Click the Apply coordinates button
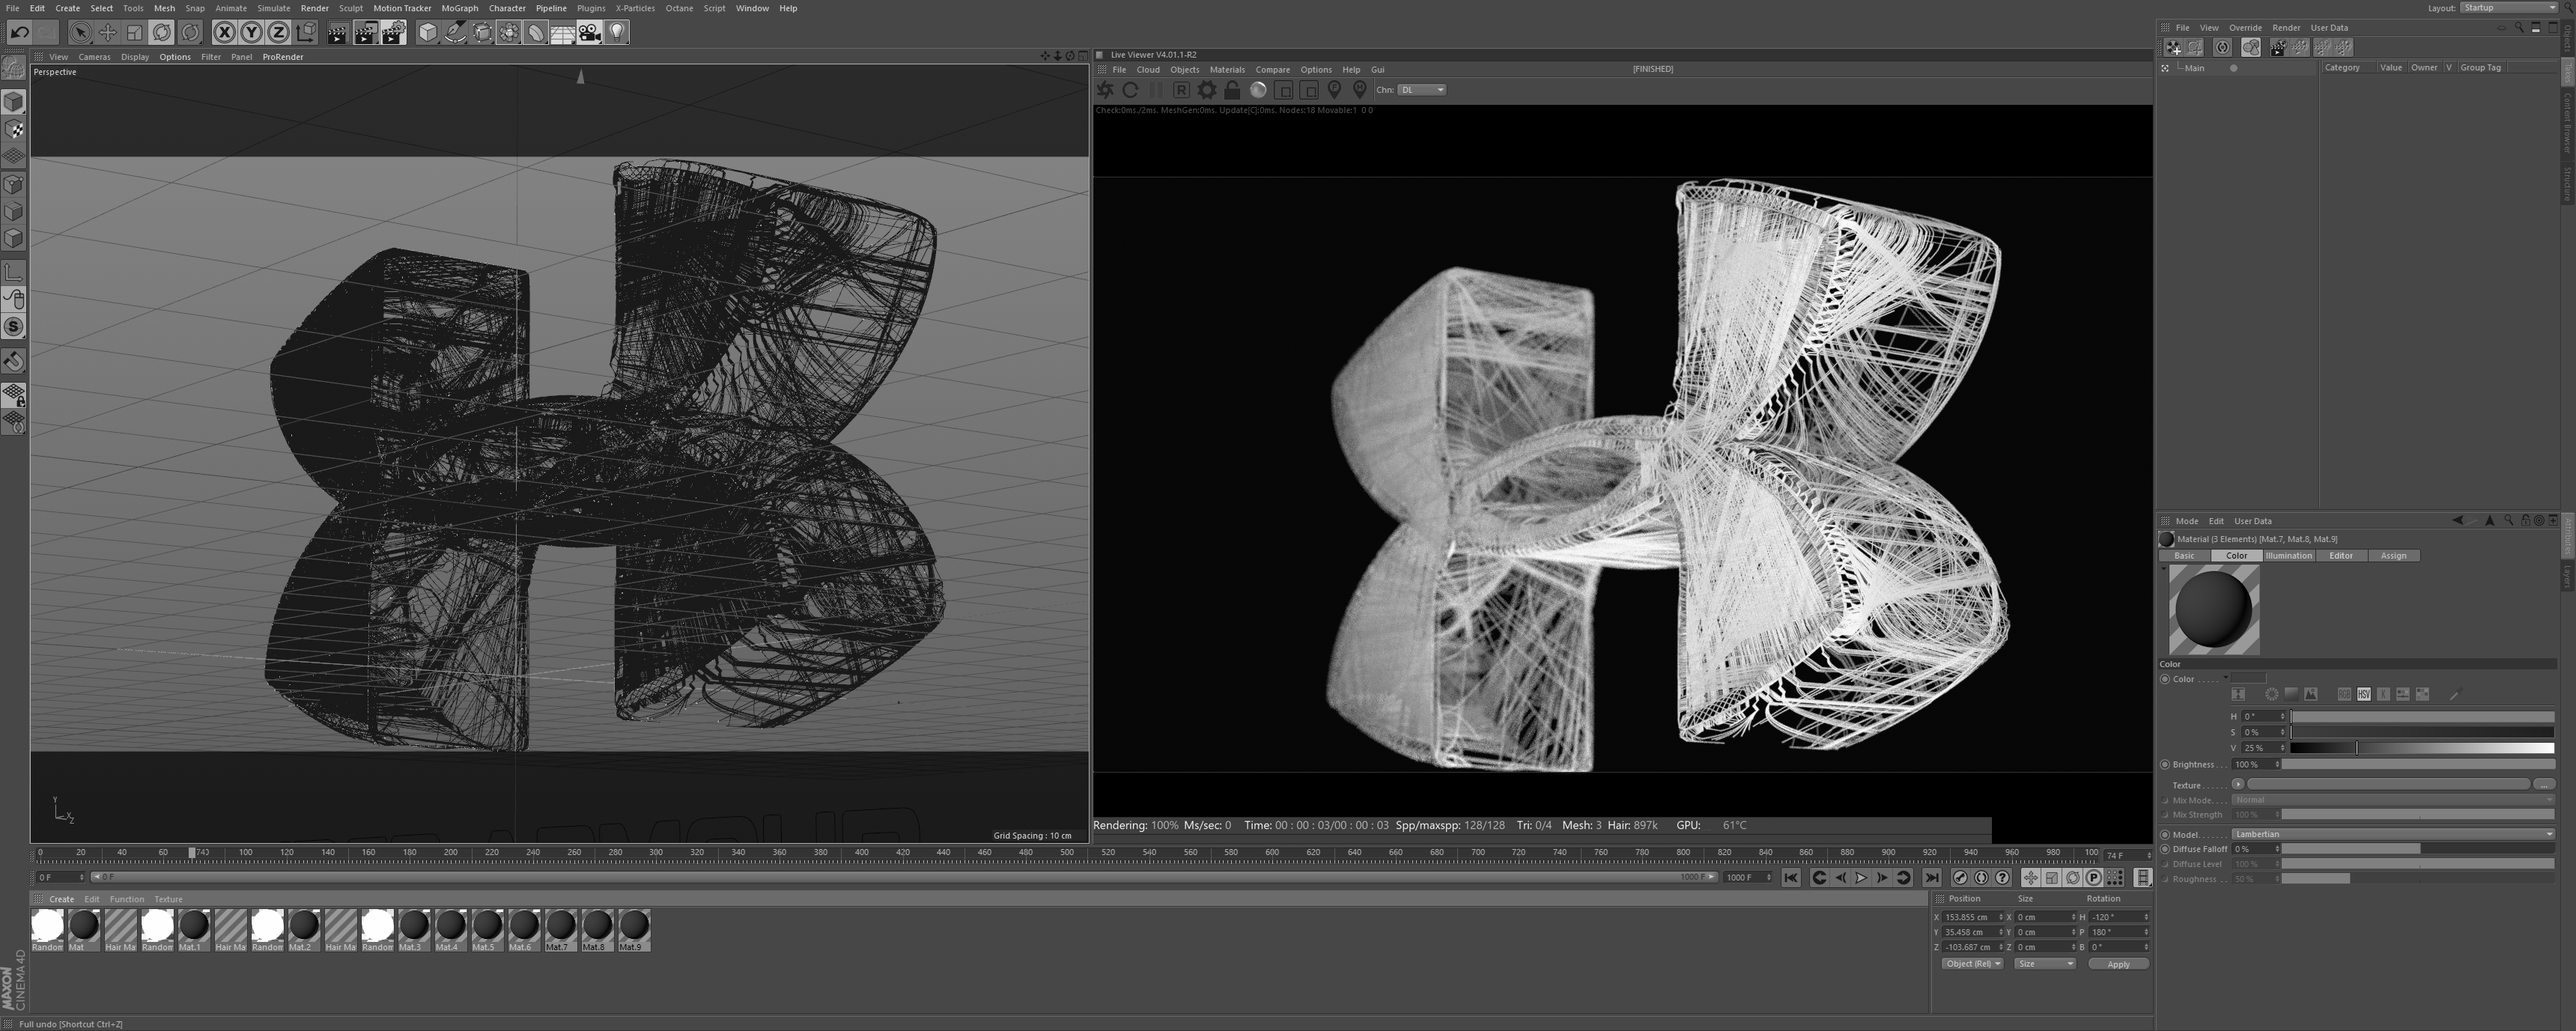 click(2118, 964)
